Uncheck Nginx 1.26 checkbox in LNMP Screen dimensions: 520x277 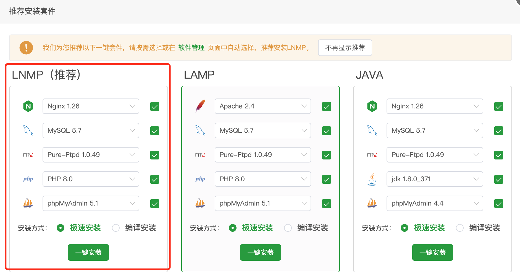[x=155, y=106]
